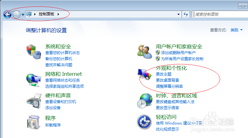Open the 更改桌面背景 link
Viewport: 248px width, 138px height.
[x=167, y=80]
